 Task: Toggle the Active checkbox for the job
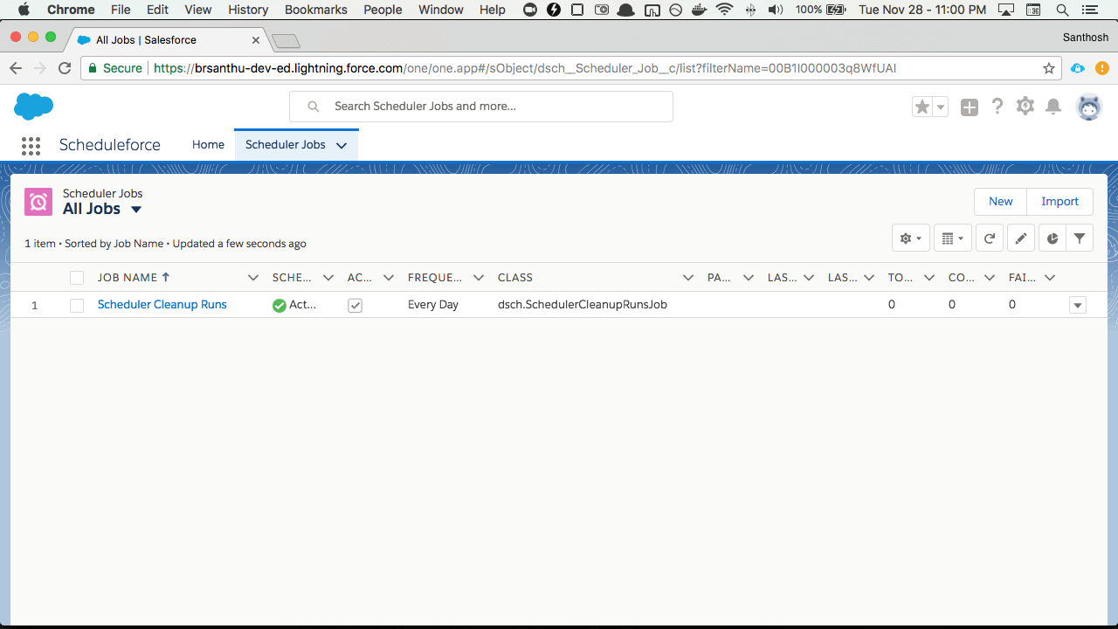click(355, 305)
